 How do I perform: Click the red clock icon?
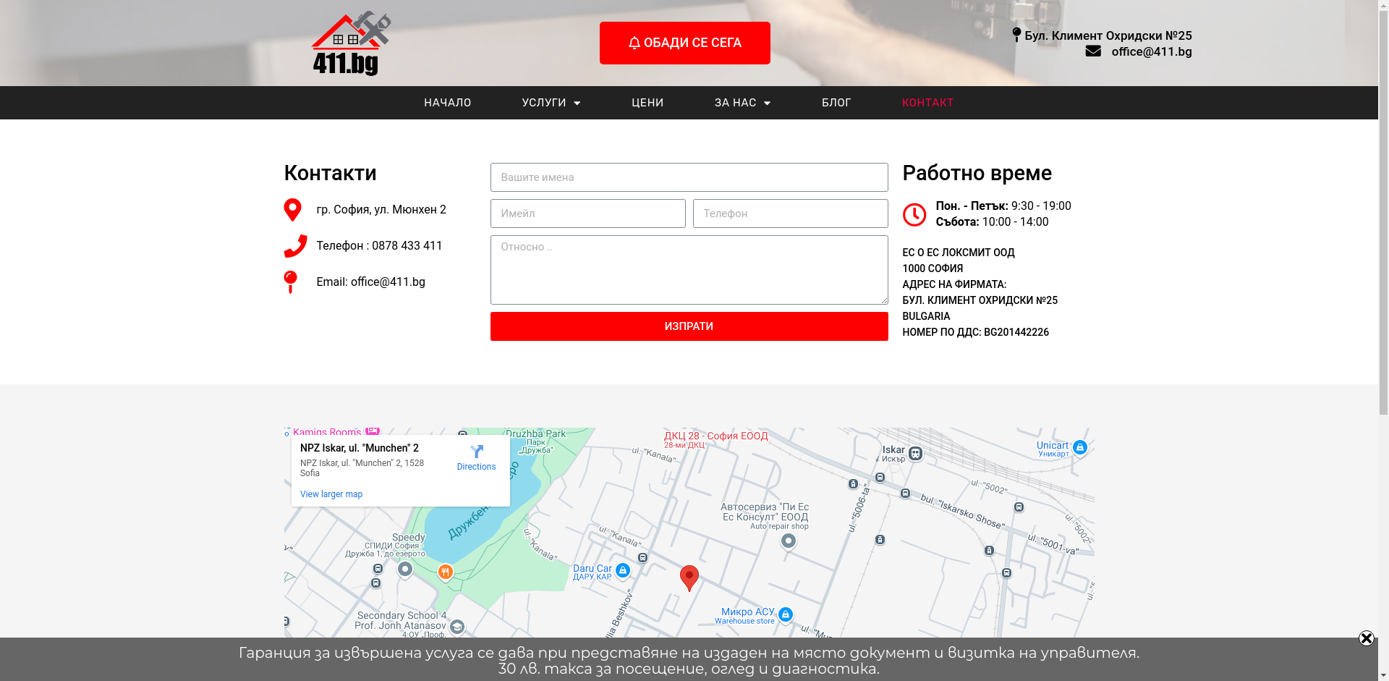[914, 214]
